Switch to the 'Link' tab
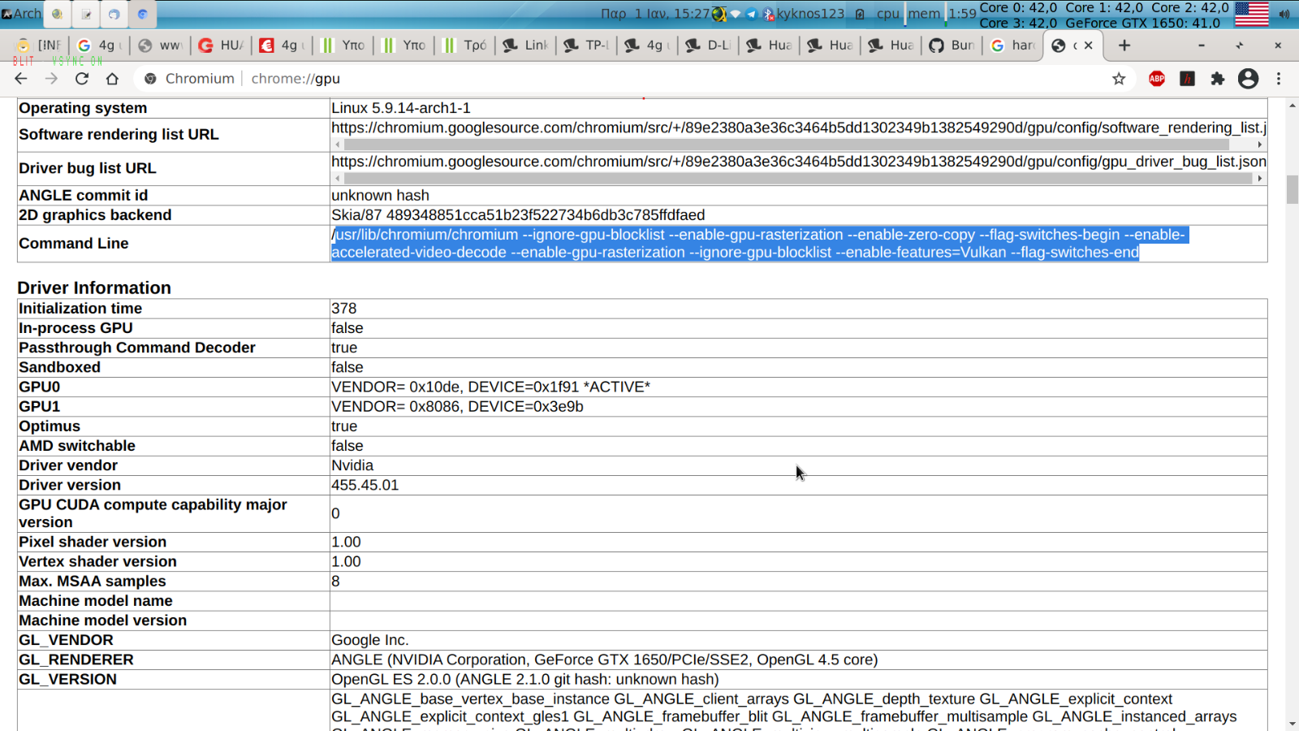 (x=525, y=45)
